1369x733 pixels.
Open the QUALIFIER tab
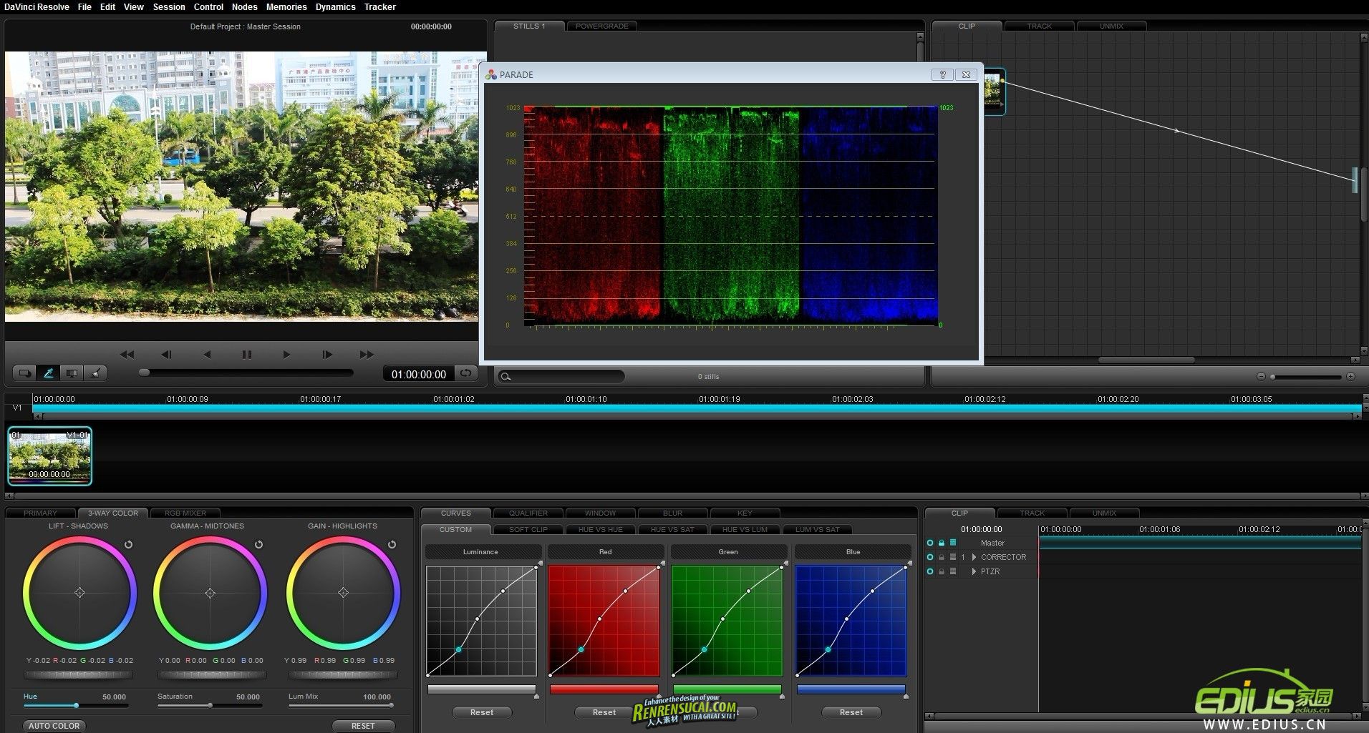[x=528, y=513]
